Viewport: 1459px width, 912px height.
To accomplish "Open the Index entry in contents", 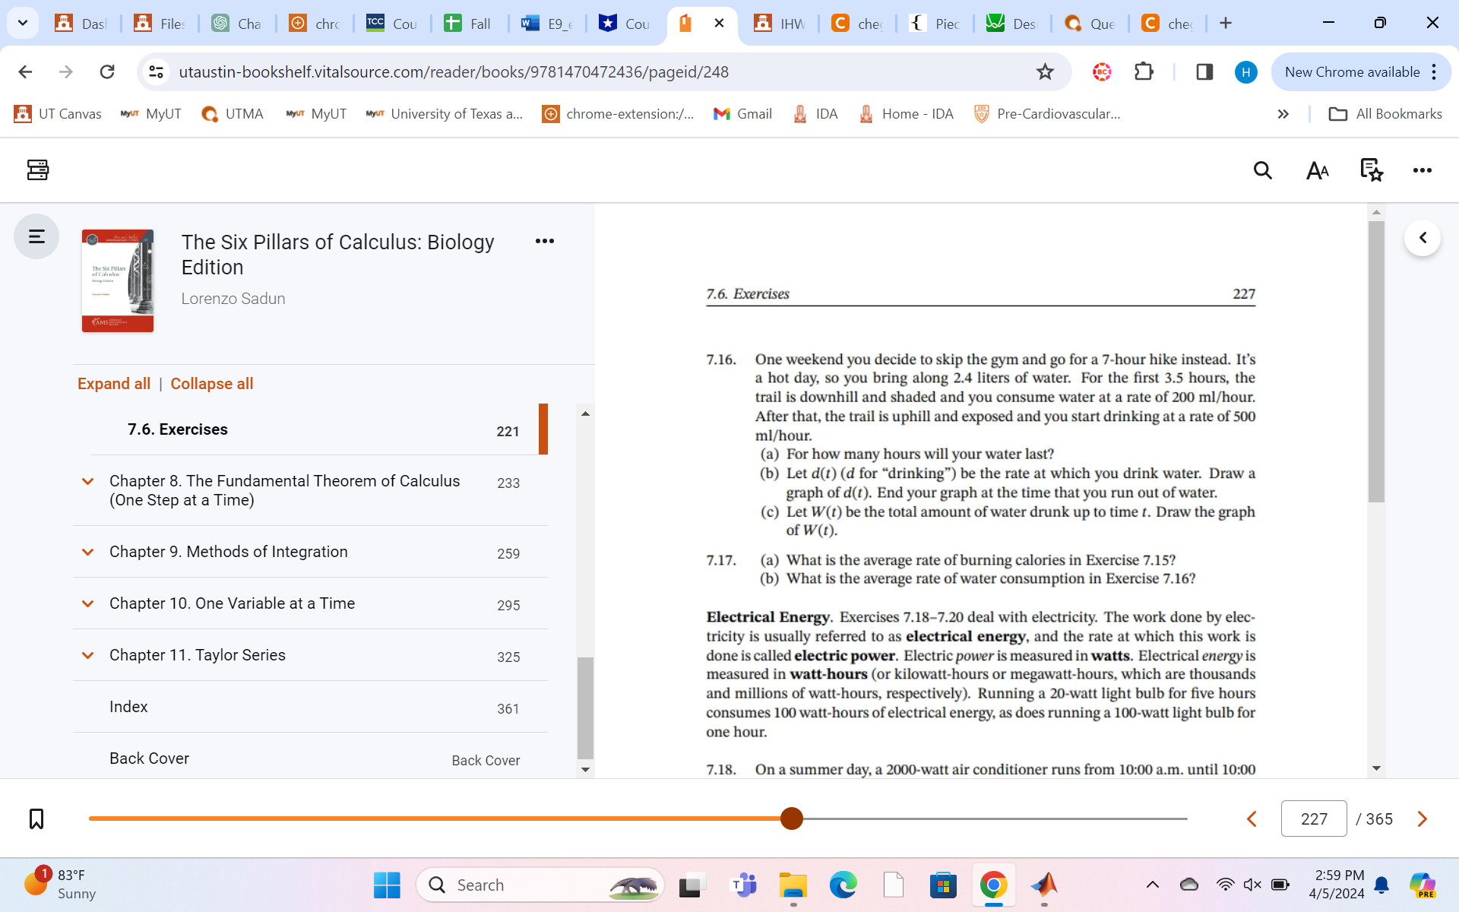I will point(128,707).
